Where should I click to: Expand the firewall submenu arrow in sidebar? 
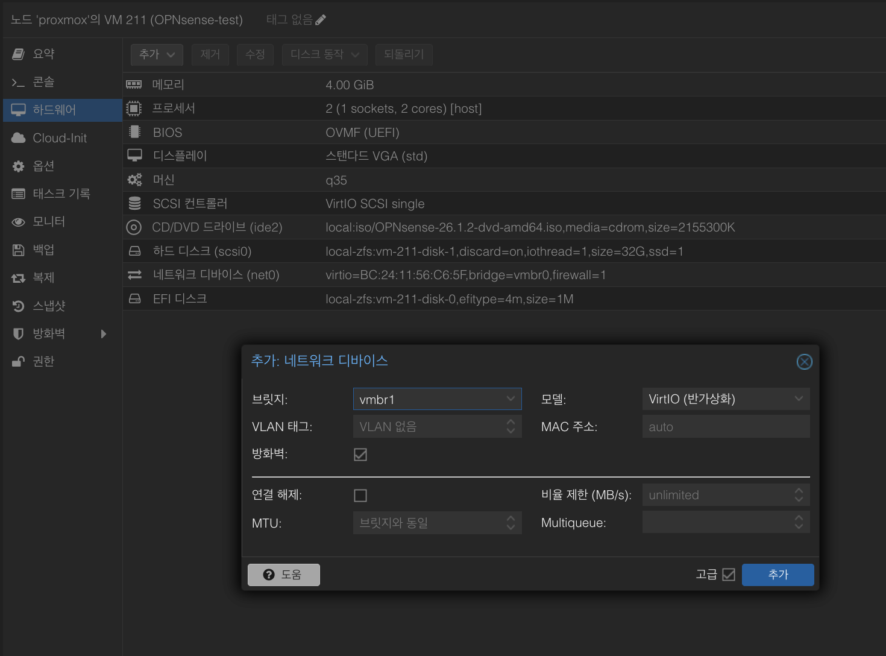[x=104, y=334]
